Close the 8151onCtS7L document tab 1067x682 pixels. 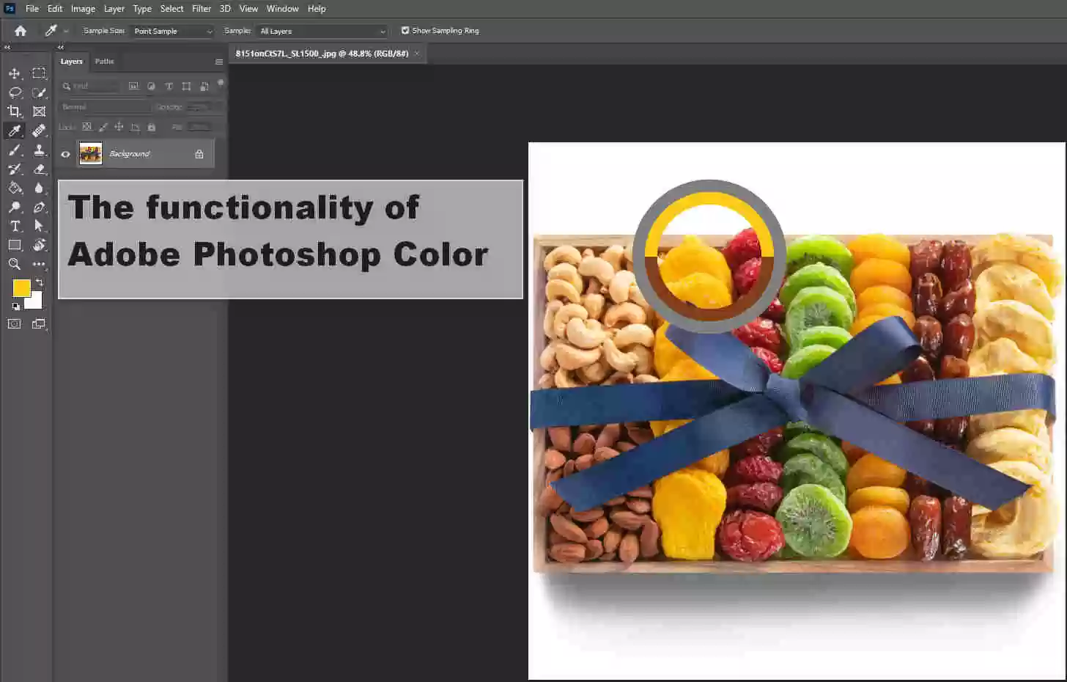click(x=417, y=54)
